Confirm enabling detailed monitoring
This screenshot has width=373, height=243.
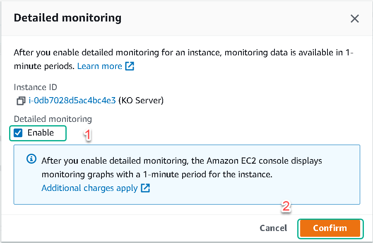[x=330, y=228]
